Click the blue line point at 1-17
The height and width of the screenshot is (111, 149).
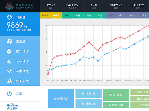121,47
